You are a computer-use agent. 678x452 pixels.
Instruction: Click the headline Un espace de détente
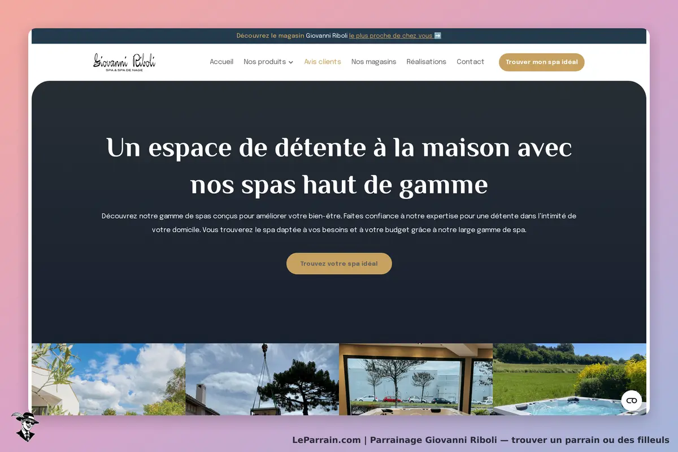(339, 166)
